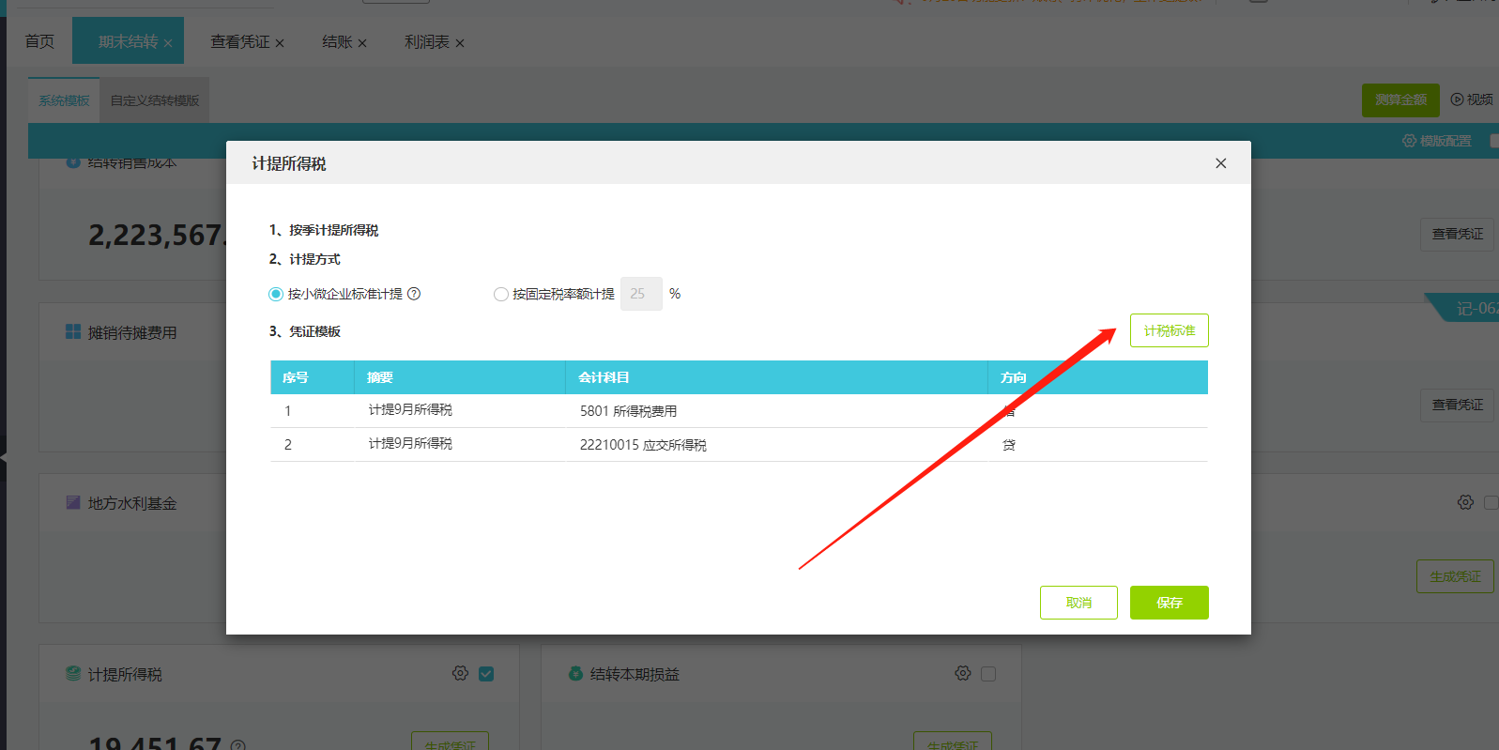
Task: Click 5801 所得税费用 account cell
Action: coord(628,411)
